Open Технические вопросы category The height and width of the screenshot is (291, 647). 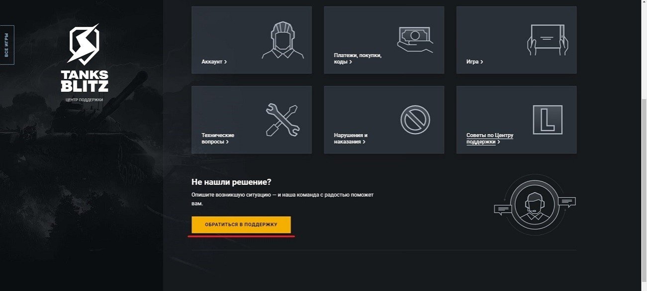click(x=218, y=139)
